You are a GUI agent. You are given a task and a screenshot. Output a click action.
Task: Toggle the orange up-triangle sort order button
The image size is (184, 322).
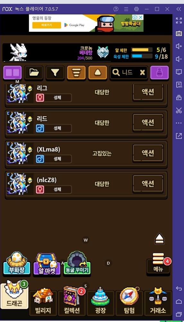tap(98, 73)
